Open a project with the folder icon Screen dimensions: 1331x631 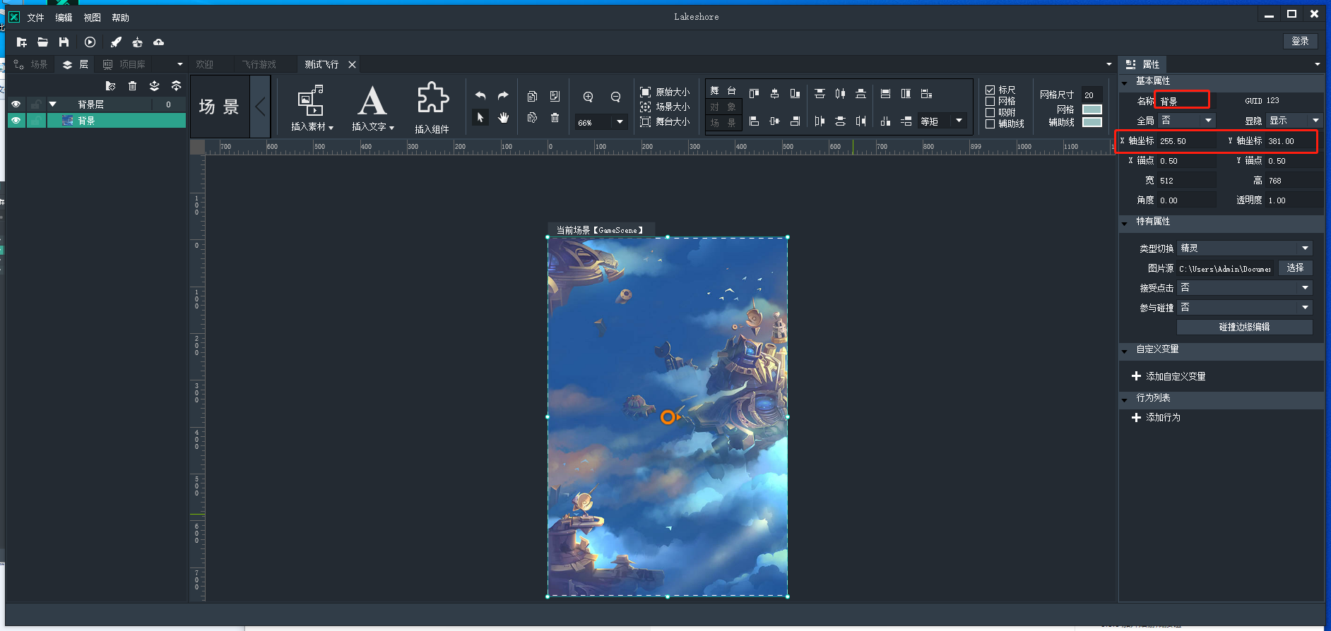pyautogui.click(x=43, y=42)
